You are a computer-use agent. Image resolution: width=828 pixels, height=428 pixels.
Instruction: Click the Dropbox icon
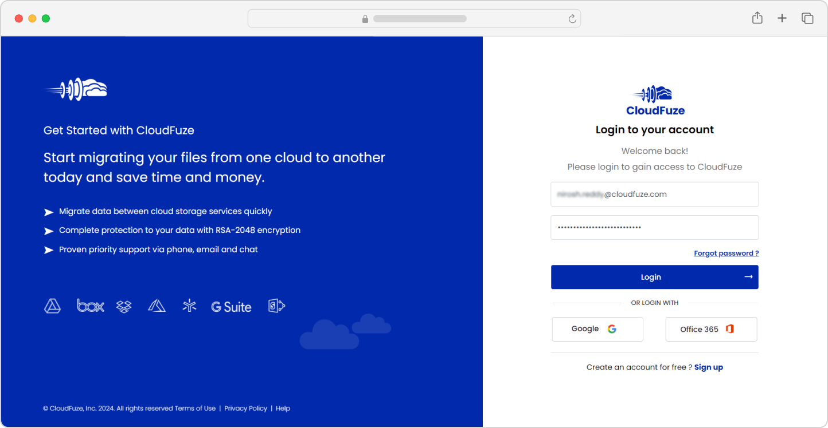pos(124,307)
